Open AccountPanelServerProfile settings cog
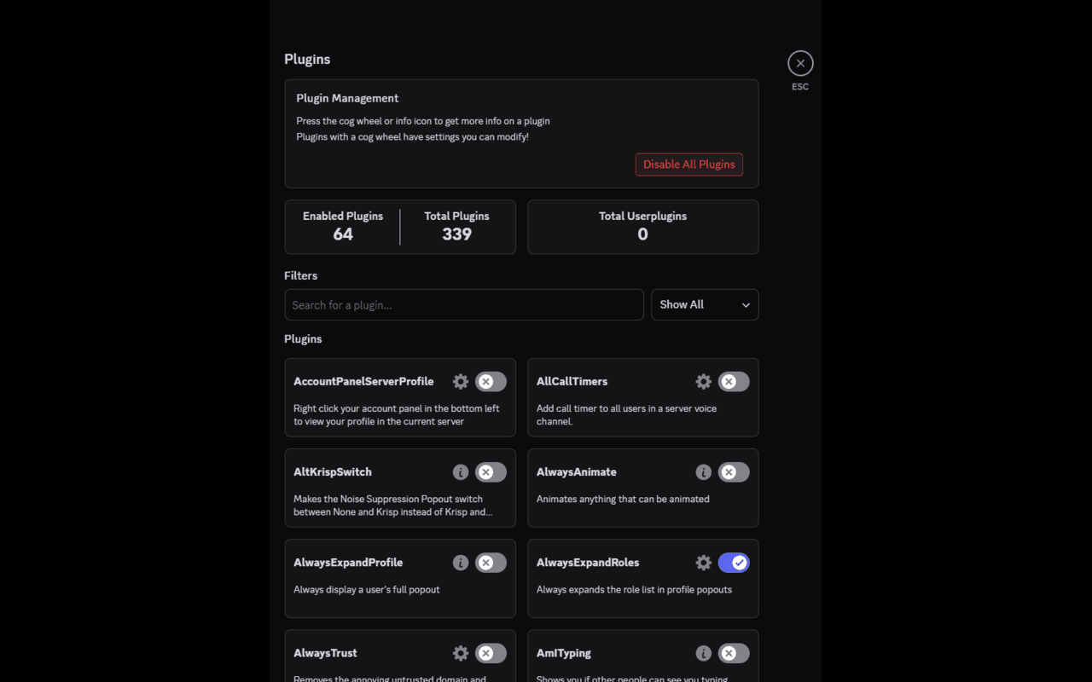1092x682 pixels. point(461,382)
